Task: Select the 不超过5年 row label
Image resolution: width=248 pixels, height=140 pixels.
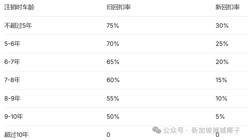Action: click(x=18, y=26)
